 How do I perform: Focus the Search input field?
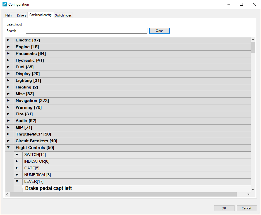[x=86, y=31]
